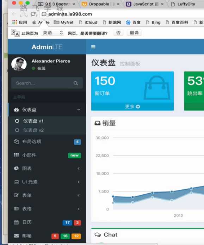Click the green new badge on 小部件
This screenshot has height=245, width=204.
tap(74, 155)
